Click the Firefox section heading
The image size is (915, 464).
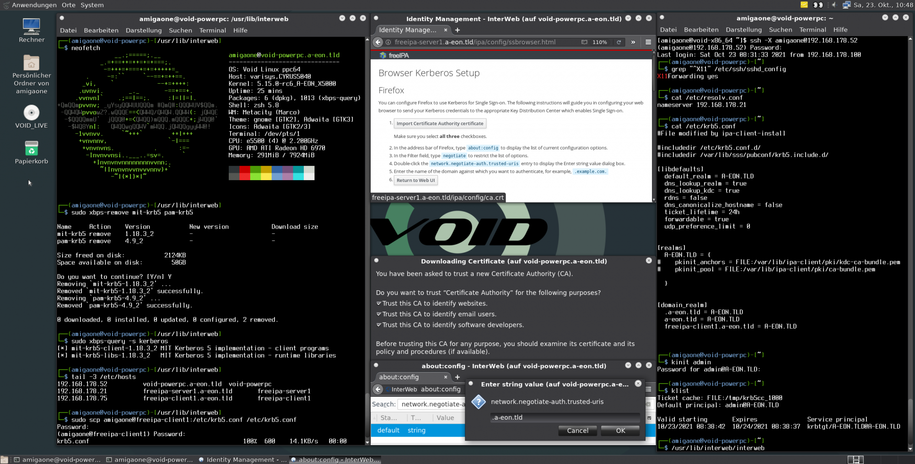[391, 91]
